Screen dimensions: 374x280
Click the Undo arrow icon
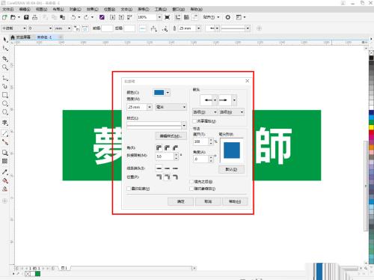(x=73, y=17)
